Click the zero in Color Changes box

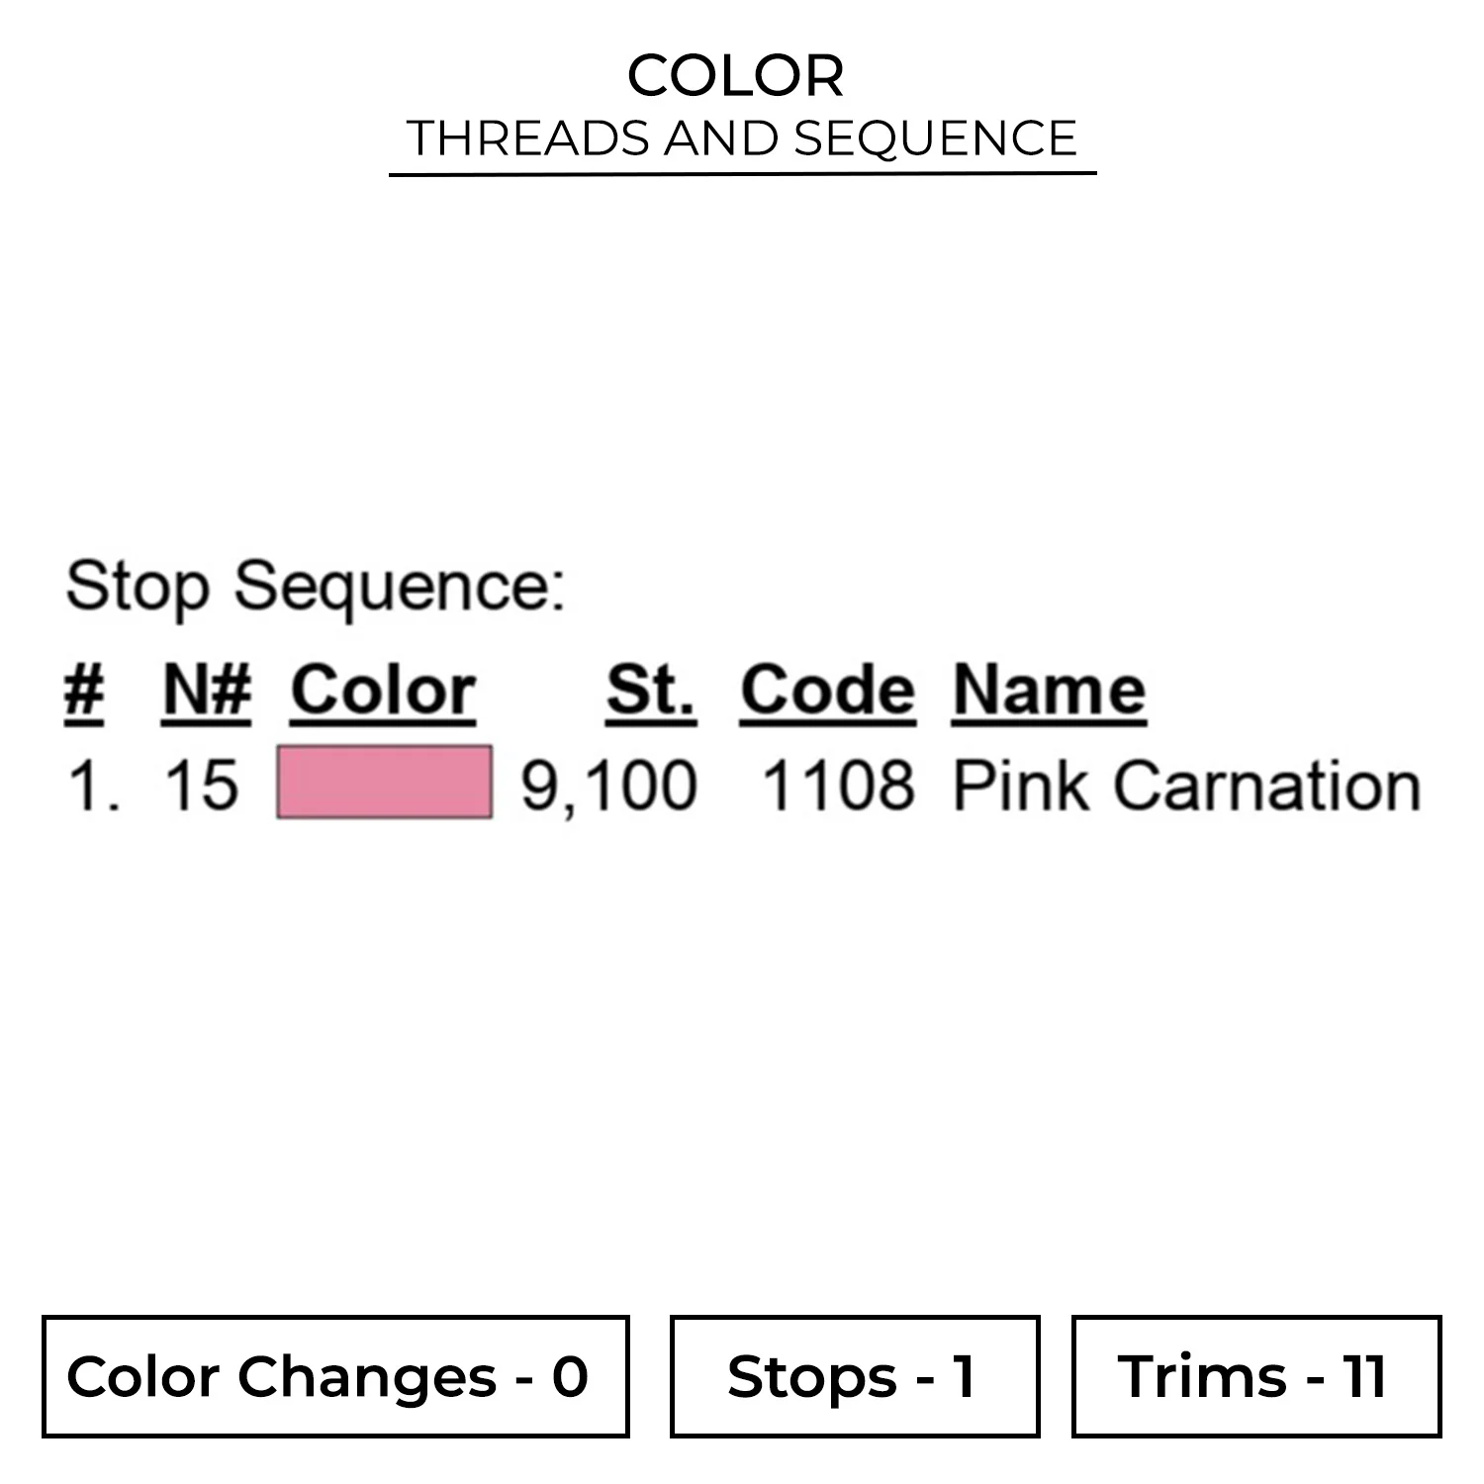[570, 1376]
